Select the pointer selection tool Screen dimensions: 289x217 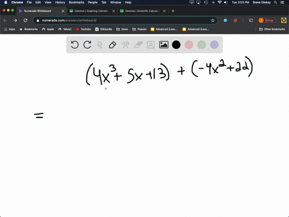[100, 45]
